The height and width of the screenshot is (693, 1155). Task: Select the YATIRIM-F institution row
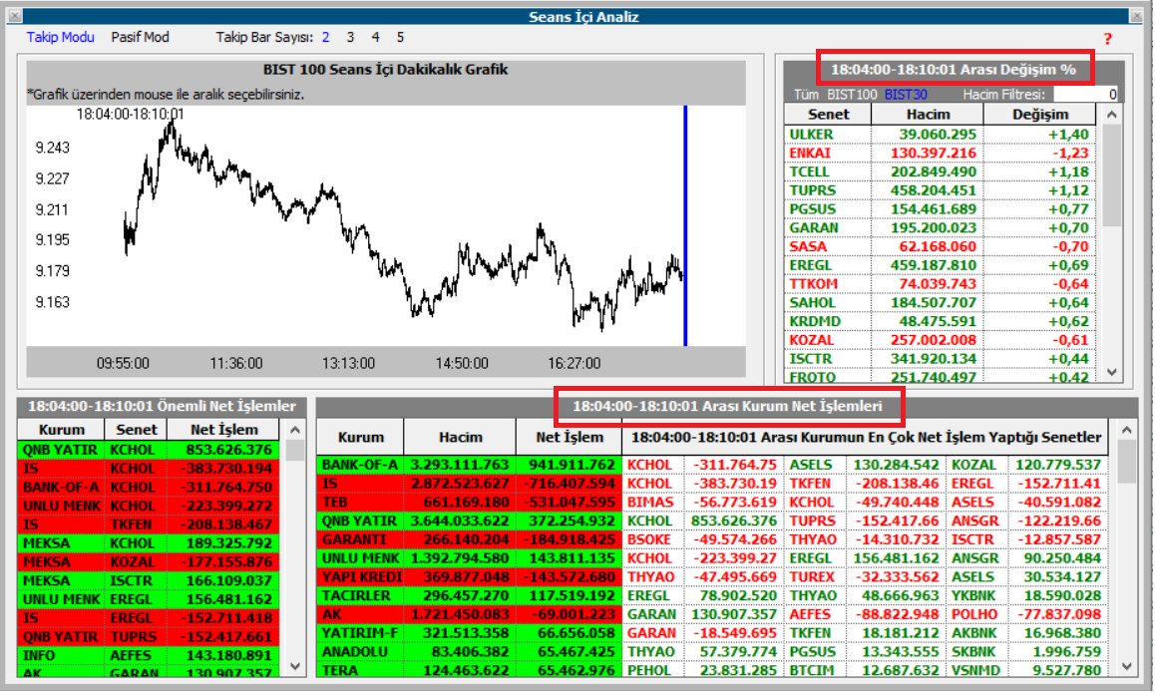pyautogui.click(x=712, y=632)
